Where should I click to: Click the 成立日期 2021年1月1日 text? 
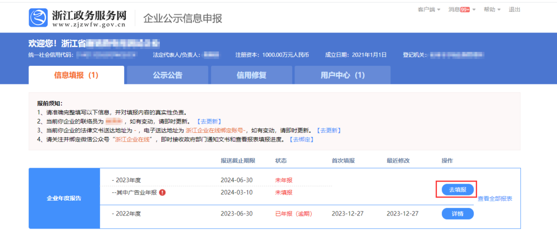tap(355, 55)
